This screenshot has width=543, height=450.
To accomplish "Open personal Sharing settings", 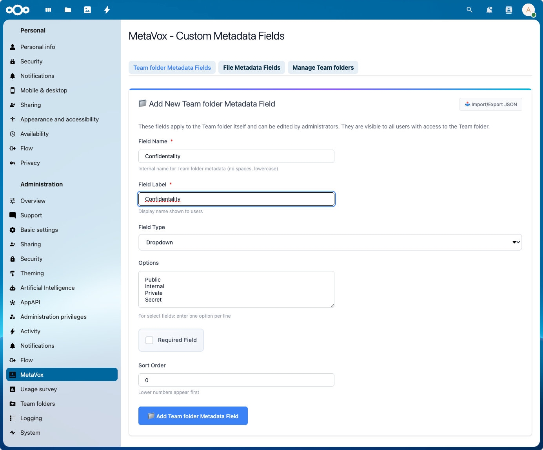I will 62,105.
